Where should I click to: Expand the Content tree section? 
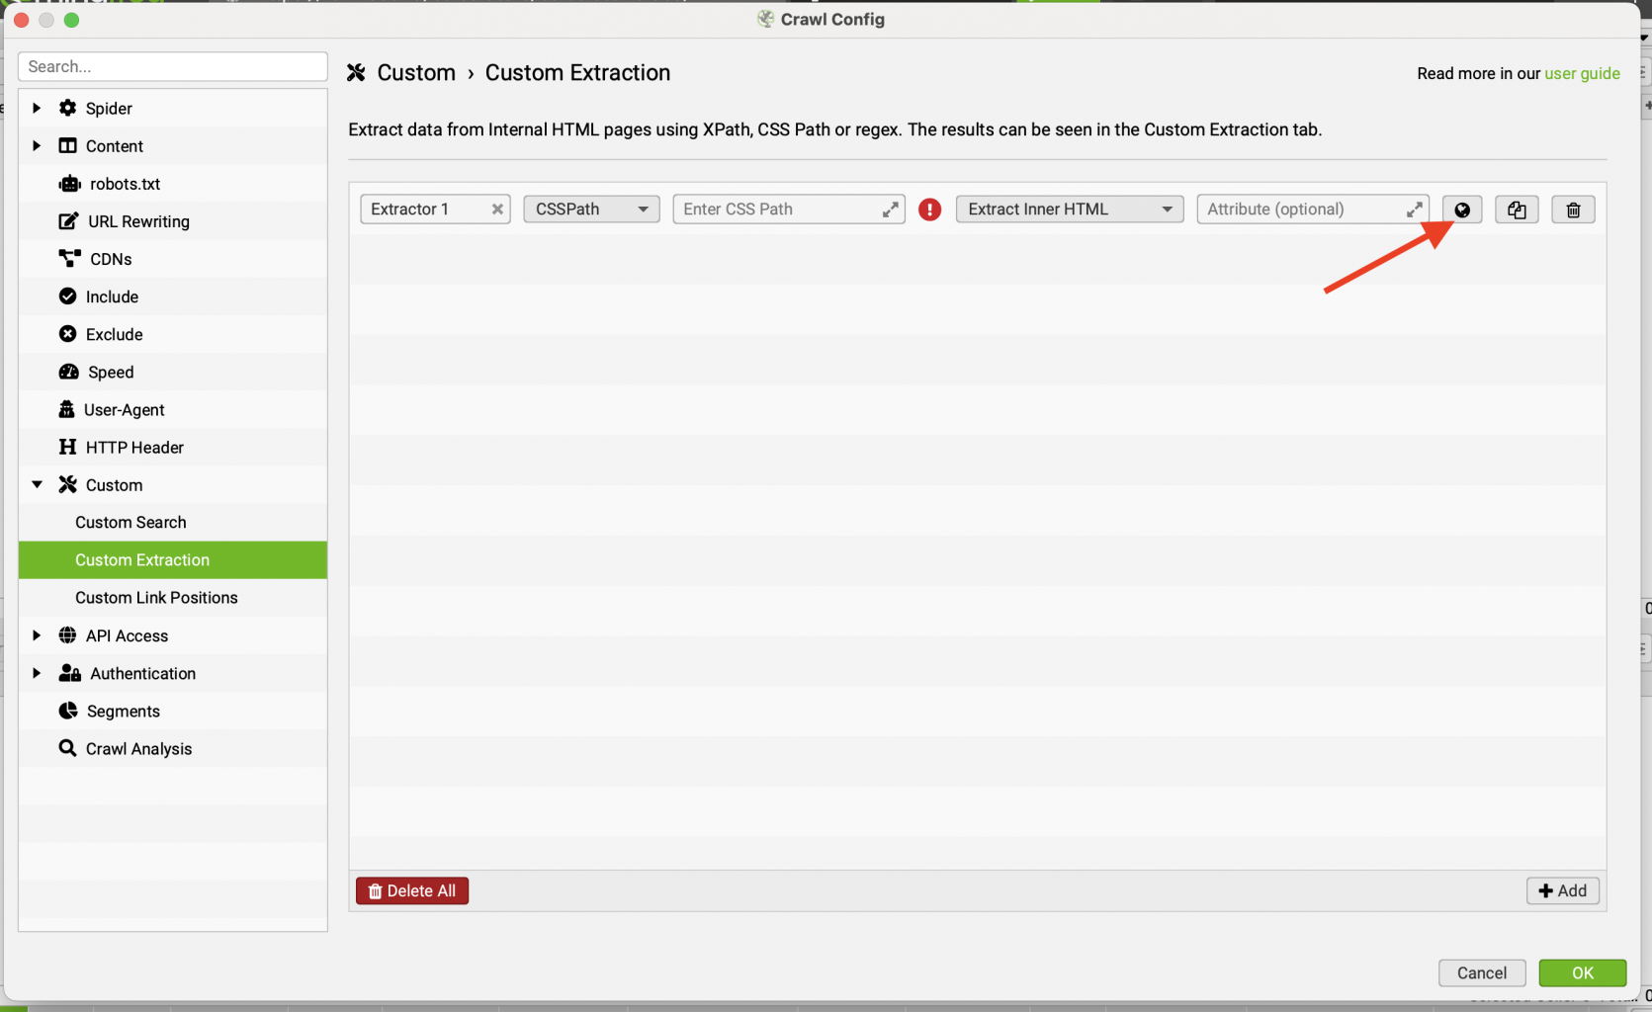(x=37, y=145)
